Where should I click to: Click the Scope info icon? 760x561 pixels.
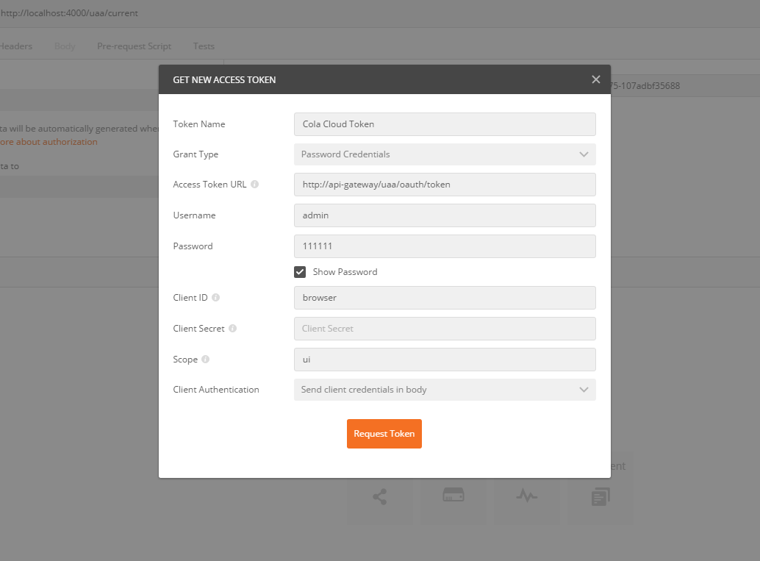(206, 360)
